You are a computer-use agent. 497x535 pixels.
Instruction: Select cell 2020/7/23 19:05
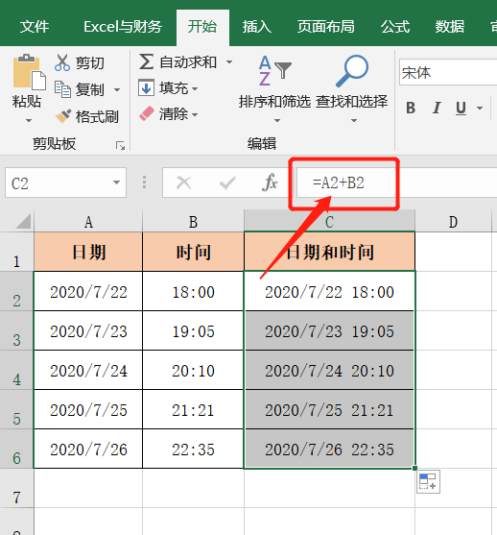[x=330, y=330]
